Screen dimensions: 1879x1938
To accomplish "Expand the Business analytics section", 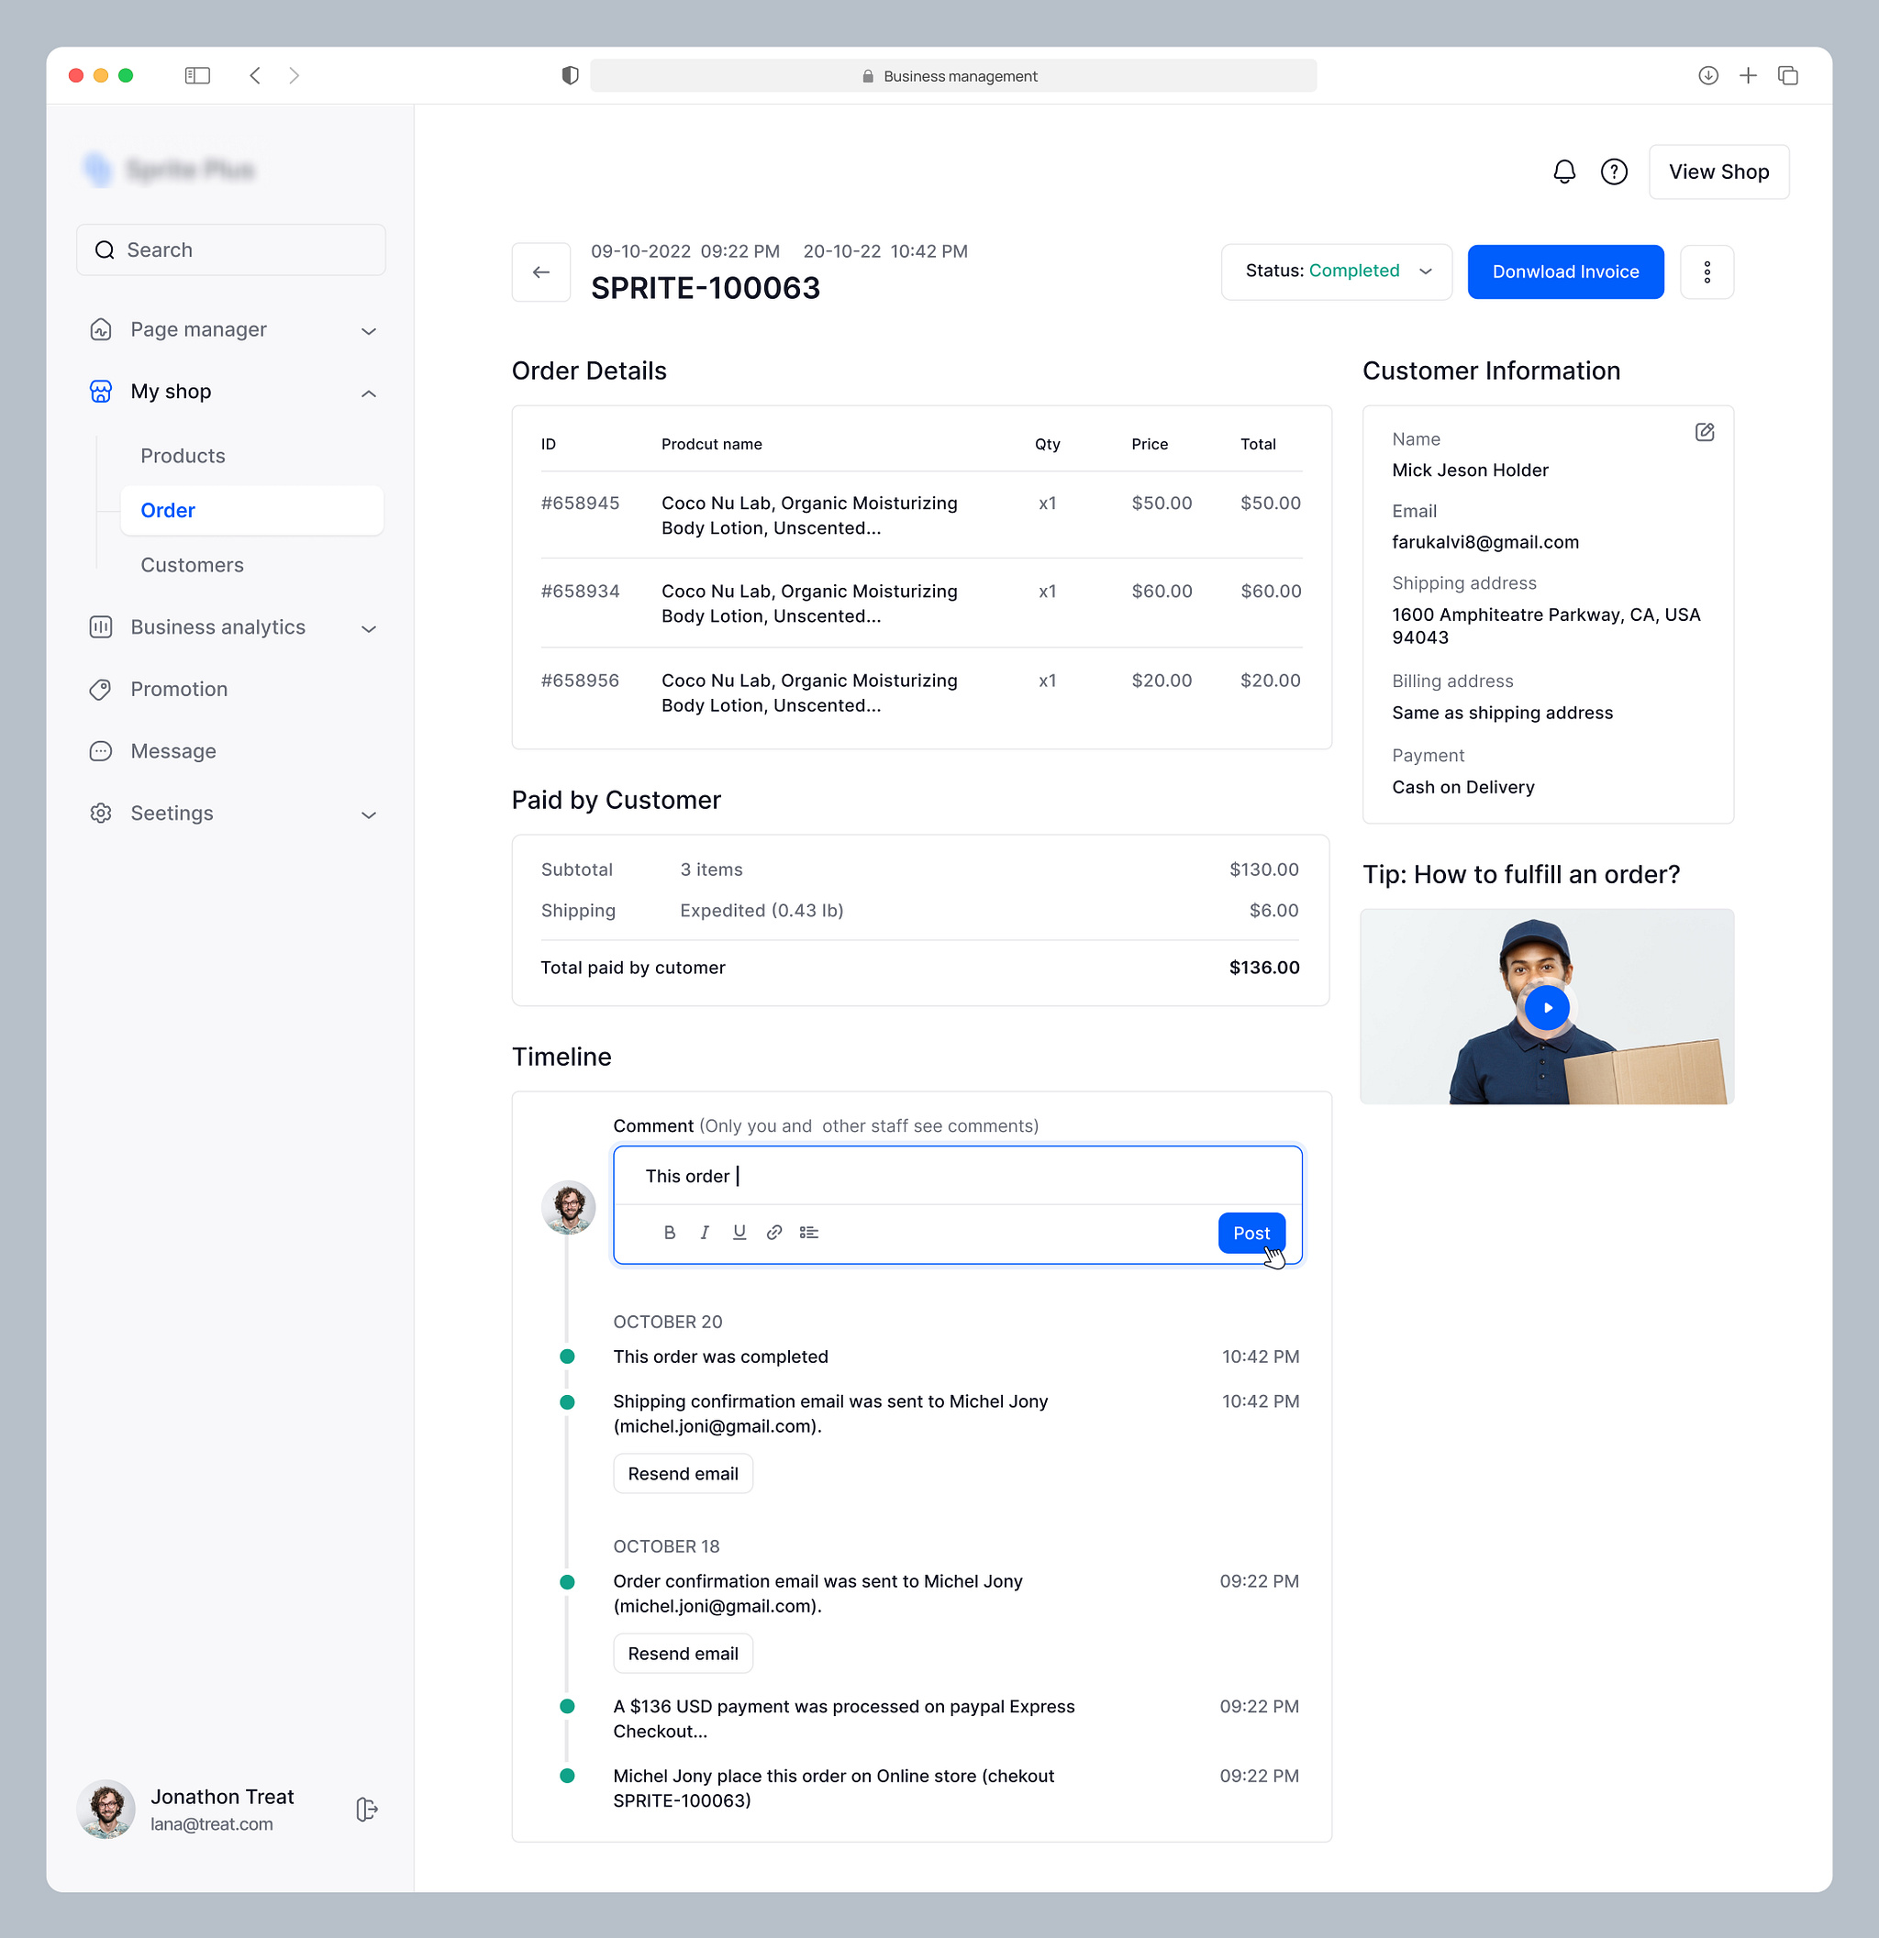I will (x=369, y=628).
